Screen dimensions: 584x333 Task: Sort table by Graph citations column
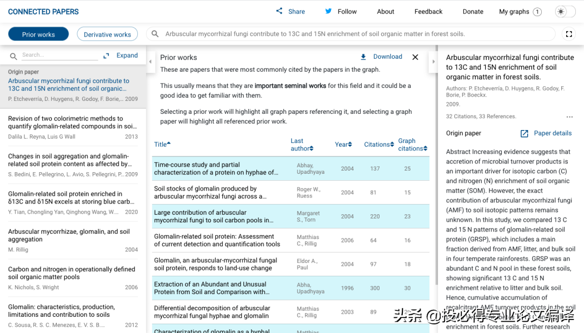point(413,145)
